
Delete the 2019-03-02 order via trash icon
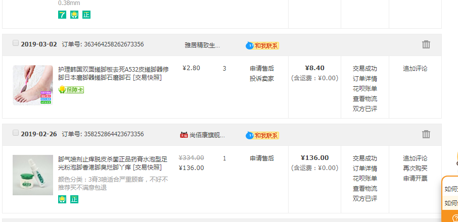(426, 44)
